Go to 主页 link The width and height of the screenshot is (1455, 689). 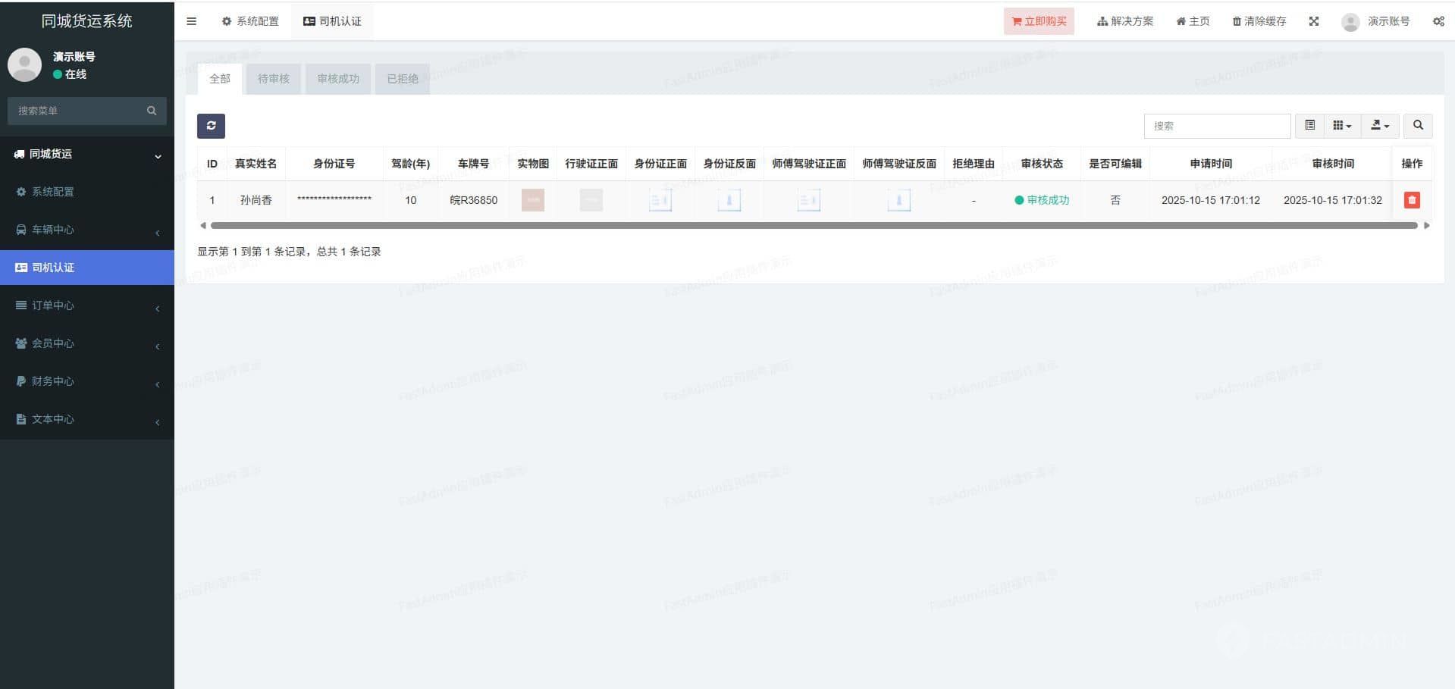click(1193, 21)
